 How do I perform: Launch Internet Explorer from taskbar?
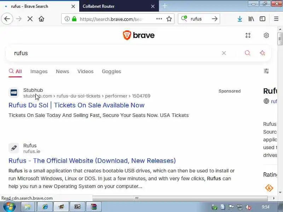45,207
